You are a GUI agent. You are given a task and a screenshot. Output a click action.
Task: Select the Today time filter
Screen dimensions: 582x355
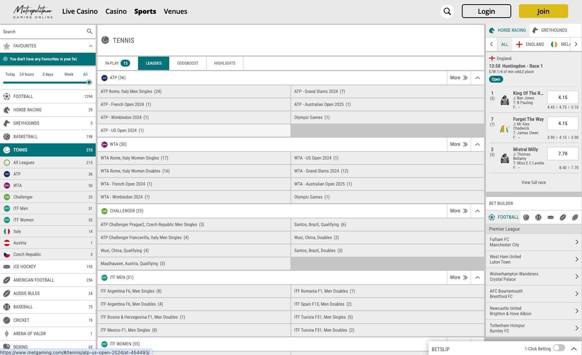point(10,74)
